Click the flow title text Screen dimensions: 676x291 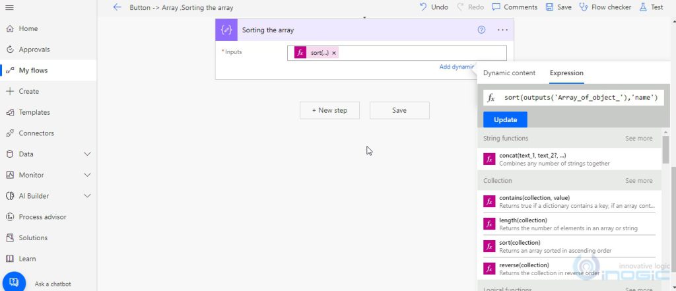pos(182,7)
